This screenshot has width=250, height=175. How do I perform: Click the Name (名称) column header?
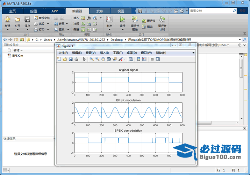pyautogui.click(x=16, y=50)
